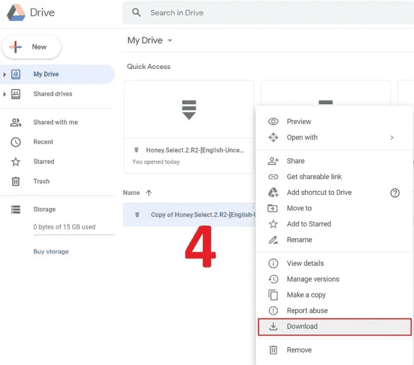Click the New button
Screen dimensions: 414x365
(32, 47)
